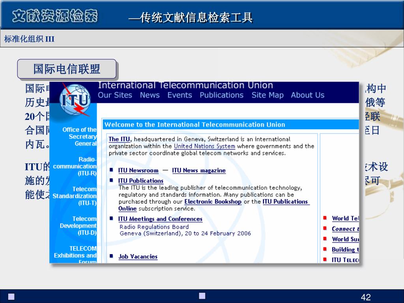Image resolution: width=404 pixels, height=303 pixels.
Task: Click the red bullet beside World Sum
Action: [x=325, y=238]
